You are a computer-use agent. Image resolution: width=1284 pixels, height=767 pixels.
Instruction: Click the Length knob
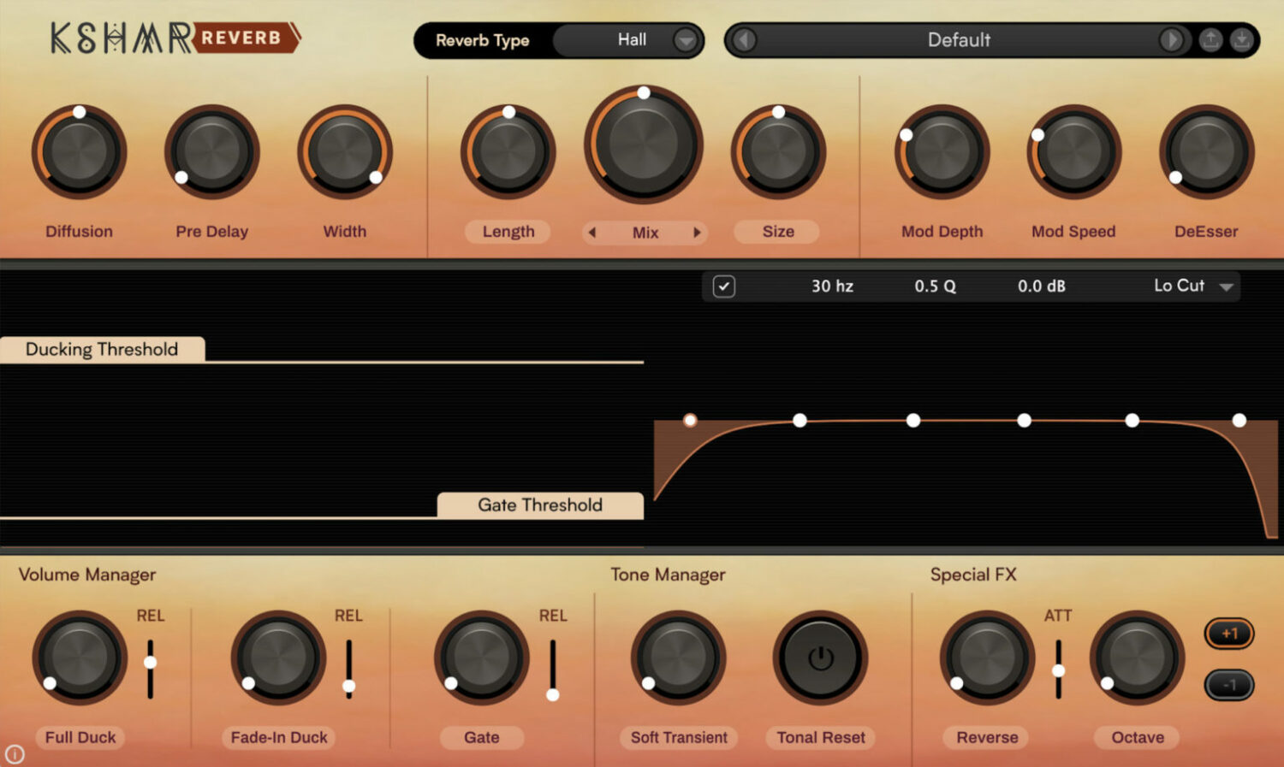pos(508,152)
